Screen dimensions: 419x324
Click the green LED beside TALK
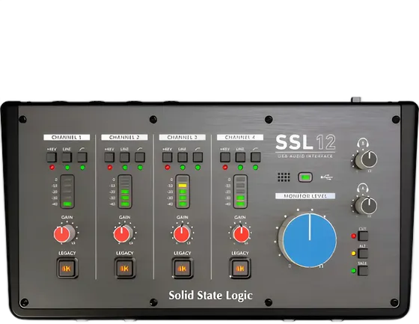(x=353, y=271)
